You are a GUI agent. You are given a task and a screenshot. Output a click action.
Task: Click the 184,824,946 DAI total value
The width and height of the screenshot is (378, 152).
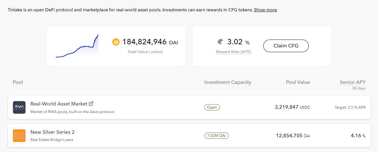(150, 42)
